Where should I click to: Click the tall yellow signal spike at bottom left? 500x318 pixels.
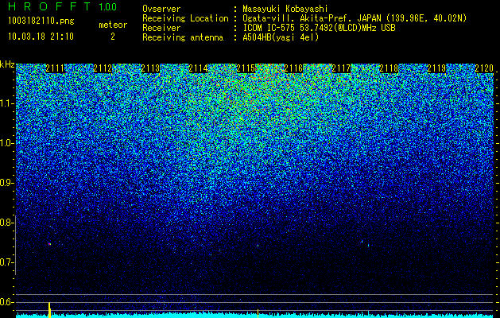pos(49,310)
